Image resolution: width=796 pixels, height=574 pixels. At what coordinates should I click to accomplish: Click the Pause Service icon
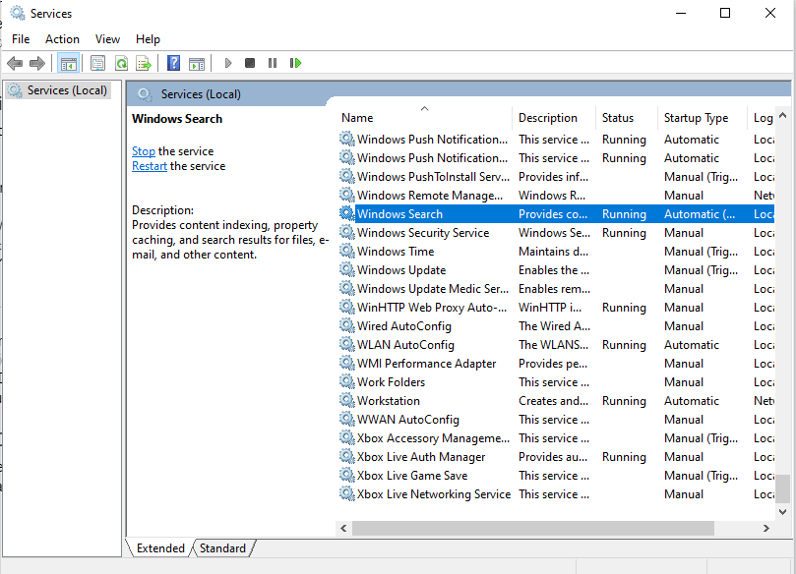pos(272,63)
